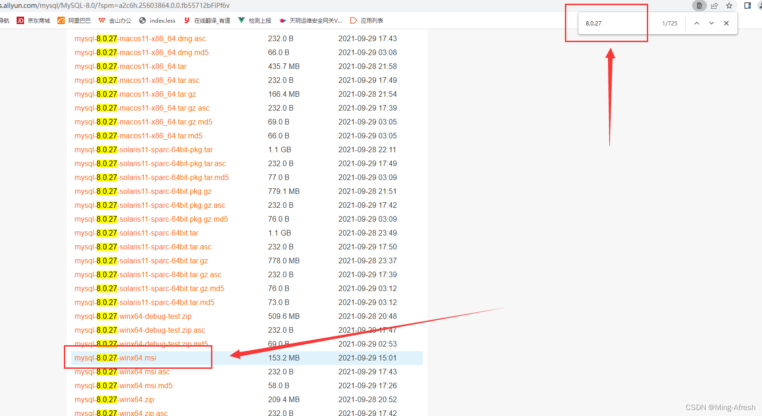Open mysql-8.0.27-winx64.msi.md5 link

point(124,385)
